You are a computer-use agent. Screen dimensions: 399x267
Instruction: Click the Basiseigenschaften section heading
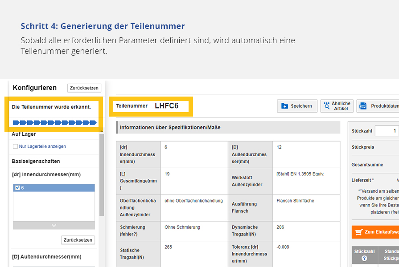click(x=36, y=161)
